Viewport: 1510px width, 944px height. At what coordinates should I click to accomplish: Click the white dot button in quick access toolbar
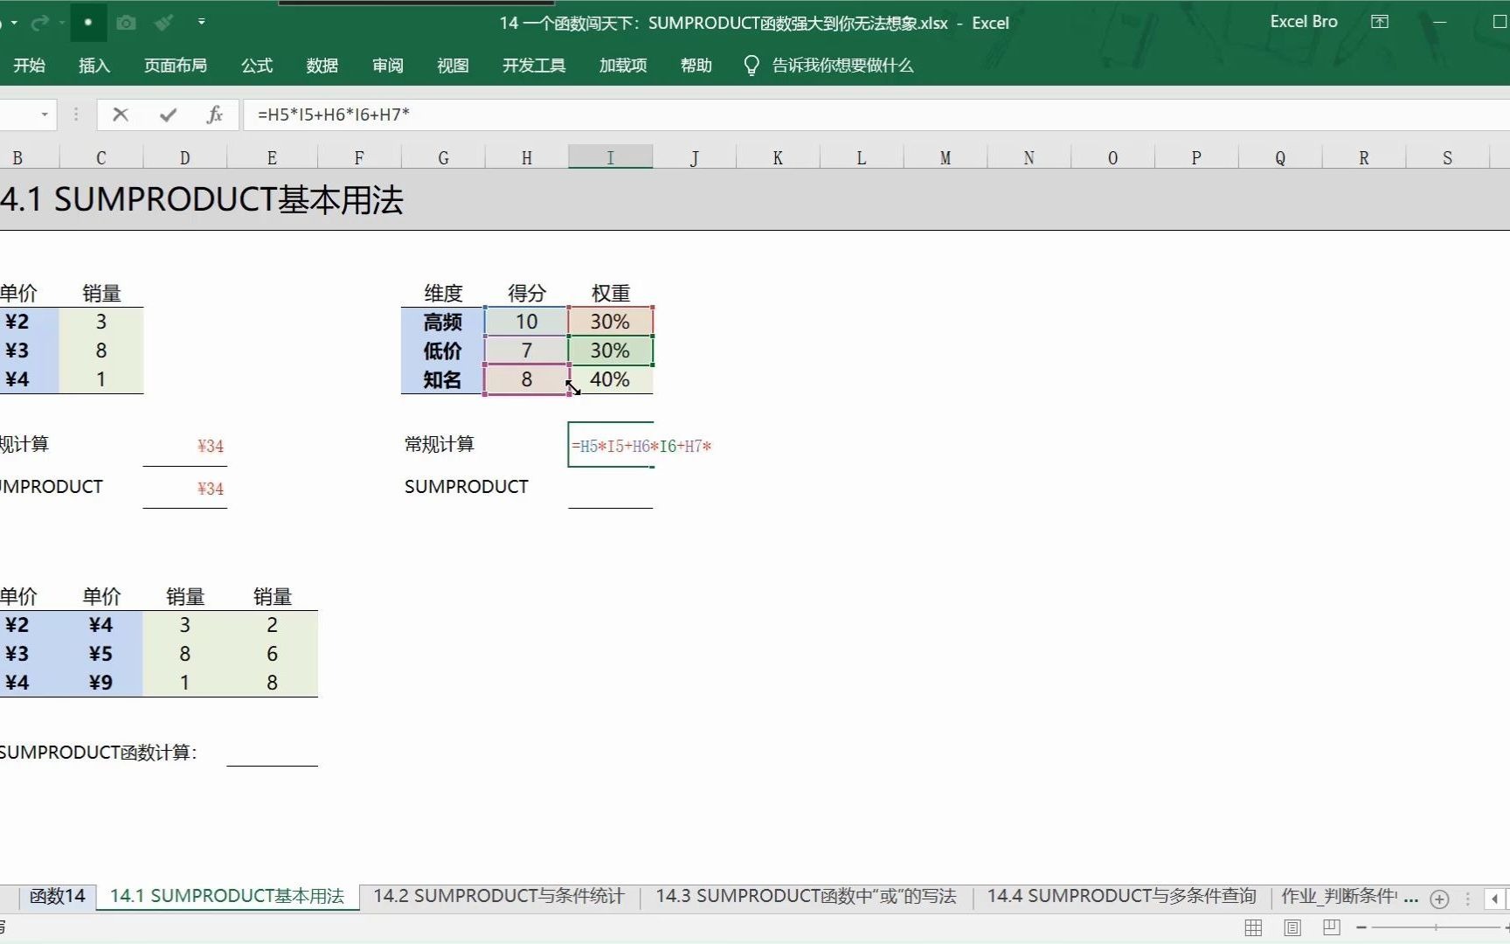[x=87, y=22]
